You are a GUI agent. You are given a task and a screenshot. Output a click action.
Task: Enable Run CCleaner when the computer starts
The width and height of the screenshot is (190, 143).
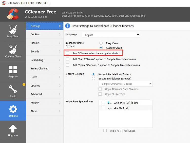pos(68,53)
